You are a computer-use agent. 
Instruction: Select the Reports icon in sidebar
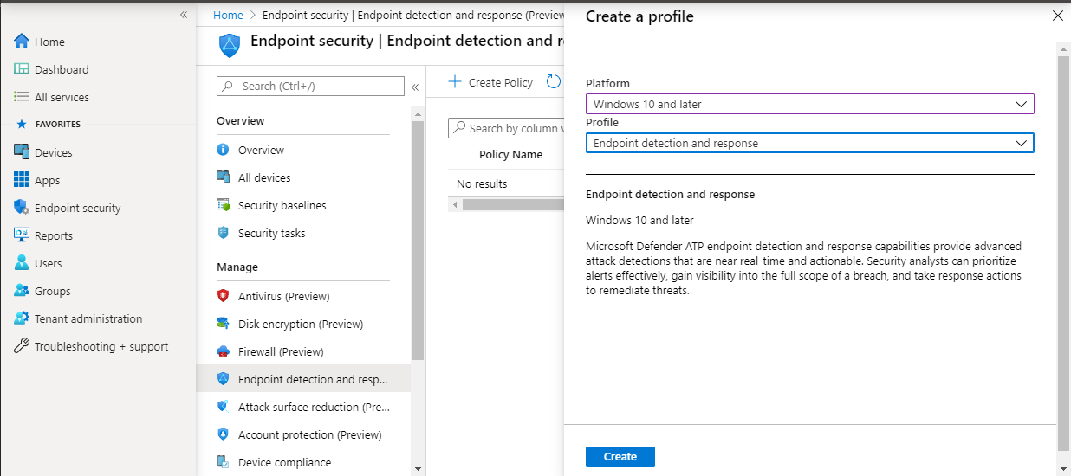coord(22,235)
